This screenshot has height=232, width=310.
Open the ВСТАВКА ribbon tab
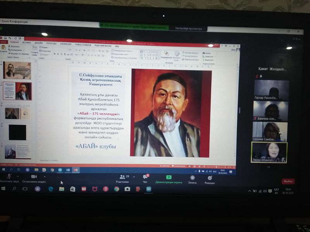[x=26, y=42]
